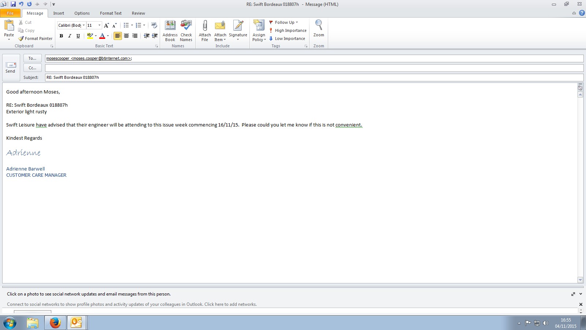Grow the font size
Viewport: 586px width, 330px height.
[106, 25]
